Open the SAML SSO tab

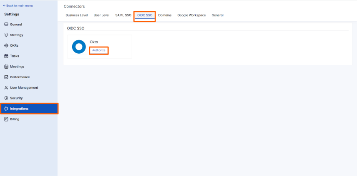(123, 15)
